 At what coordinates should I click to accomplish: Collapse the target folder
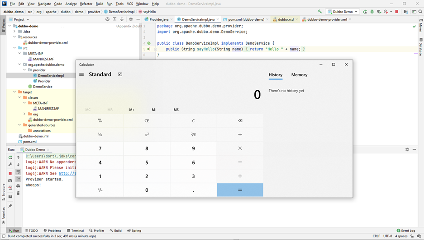pyautogui.click(x=14, y=92)
